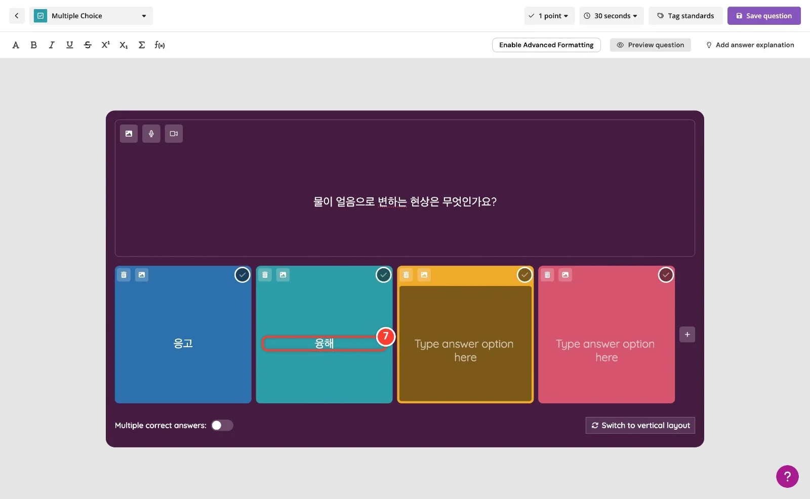Add an image to the question
The width and height of the screenshot is (810, 499).
click(x=129, y=134)
